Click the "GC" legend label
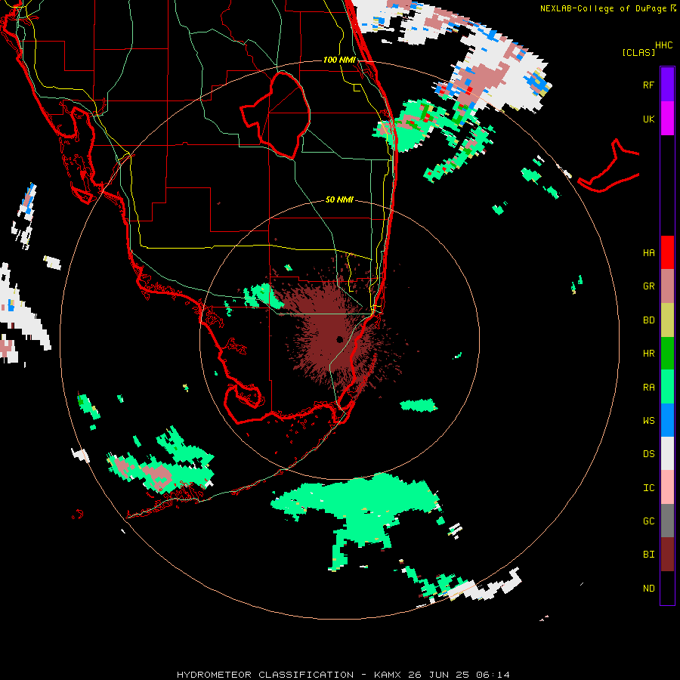This screenshot has height=680, width=680. [x=648, y=521]
